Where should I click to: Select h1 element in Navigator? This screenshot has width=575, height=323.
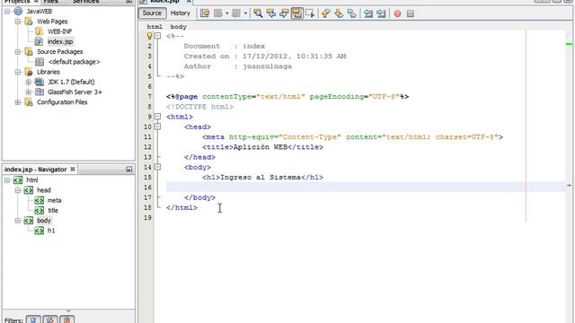(51, 231)
